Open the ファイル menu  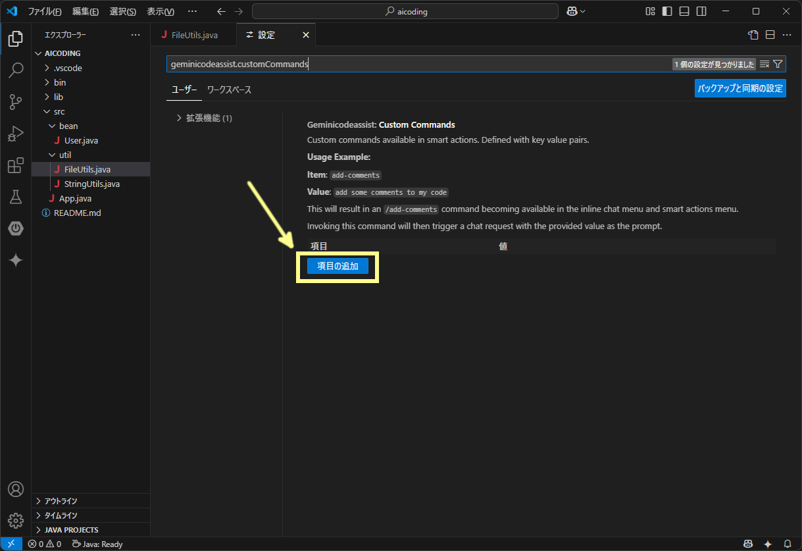tap(45, 11)
